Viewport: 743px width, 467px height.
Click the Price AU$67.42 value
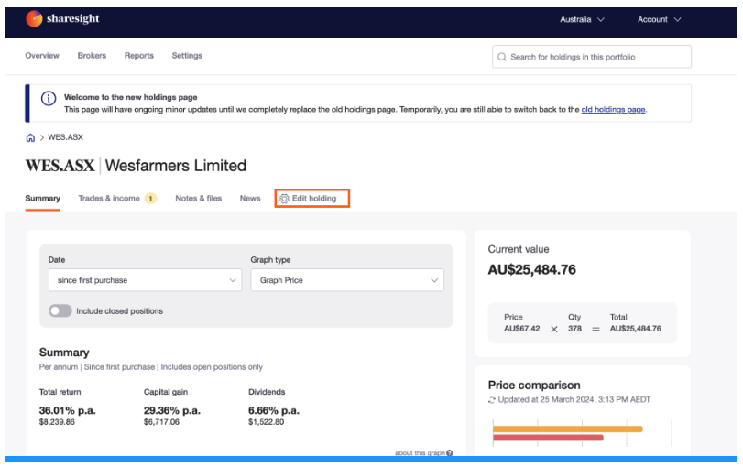[x=521, y=329]
